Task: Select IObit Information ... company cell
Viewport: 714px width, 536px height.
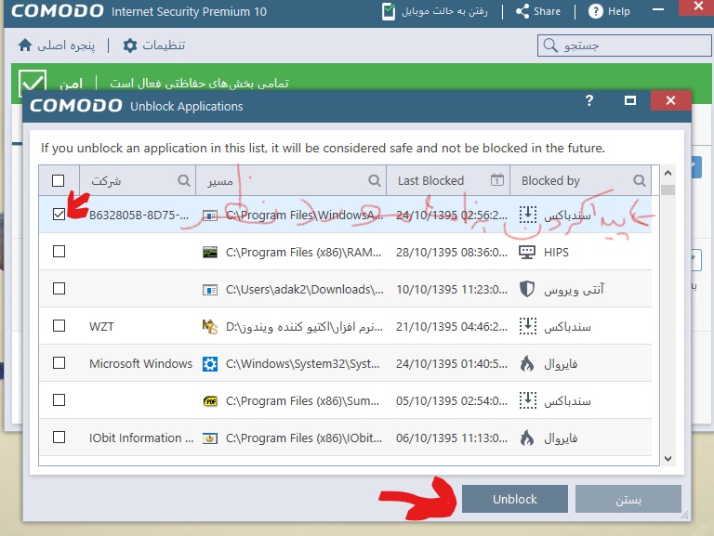Action: [x=141, y=438]
